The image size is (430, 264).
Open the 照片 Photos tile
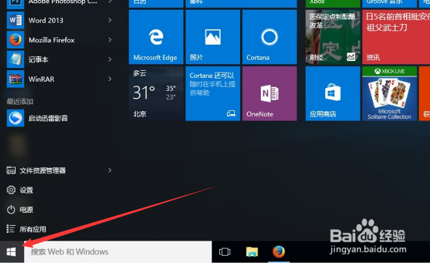tap(213, 37)
